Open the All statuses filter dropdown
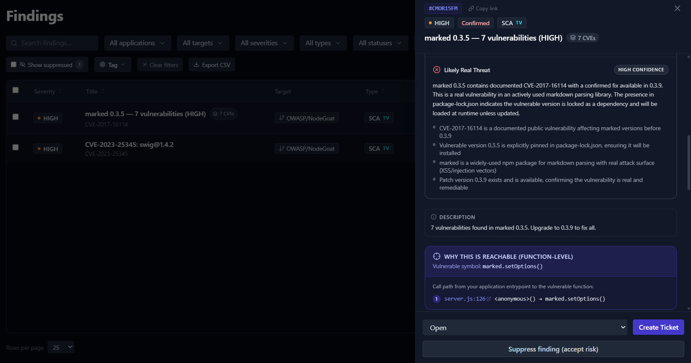 380,43
